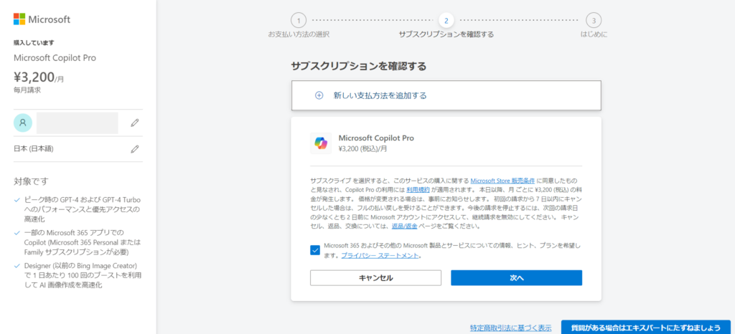Click the account avatar icon
This screenshot has width=735, height=334.
(x=23, y=123)
